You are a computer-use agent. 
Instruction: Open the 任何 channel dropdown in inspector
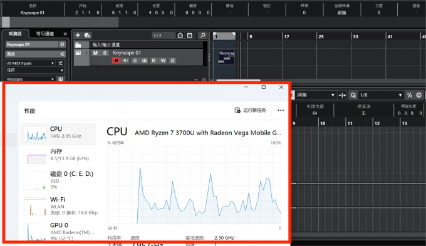(35, 70)
